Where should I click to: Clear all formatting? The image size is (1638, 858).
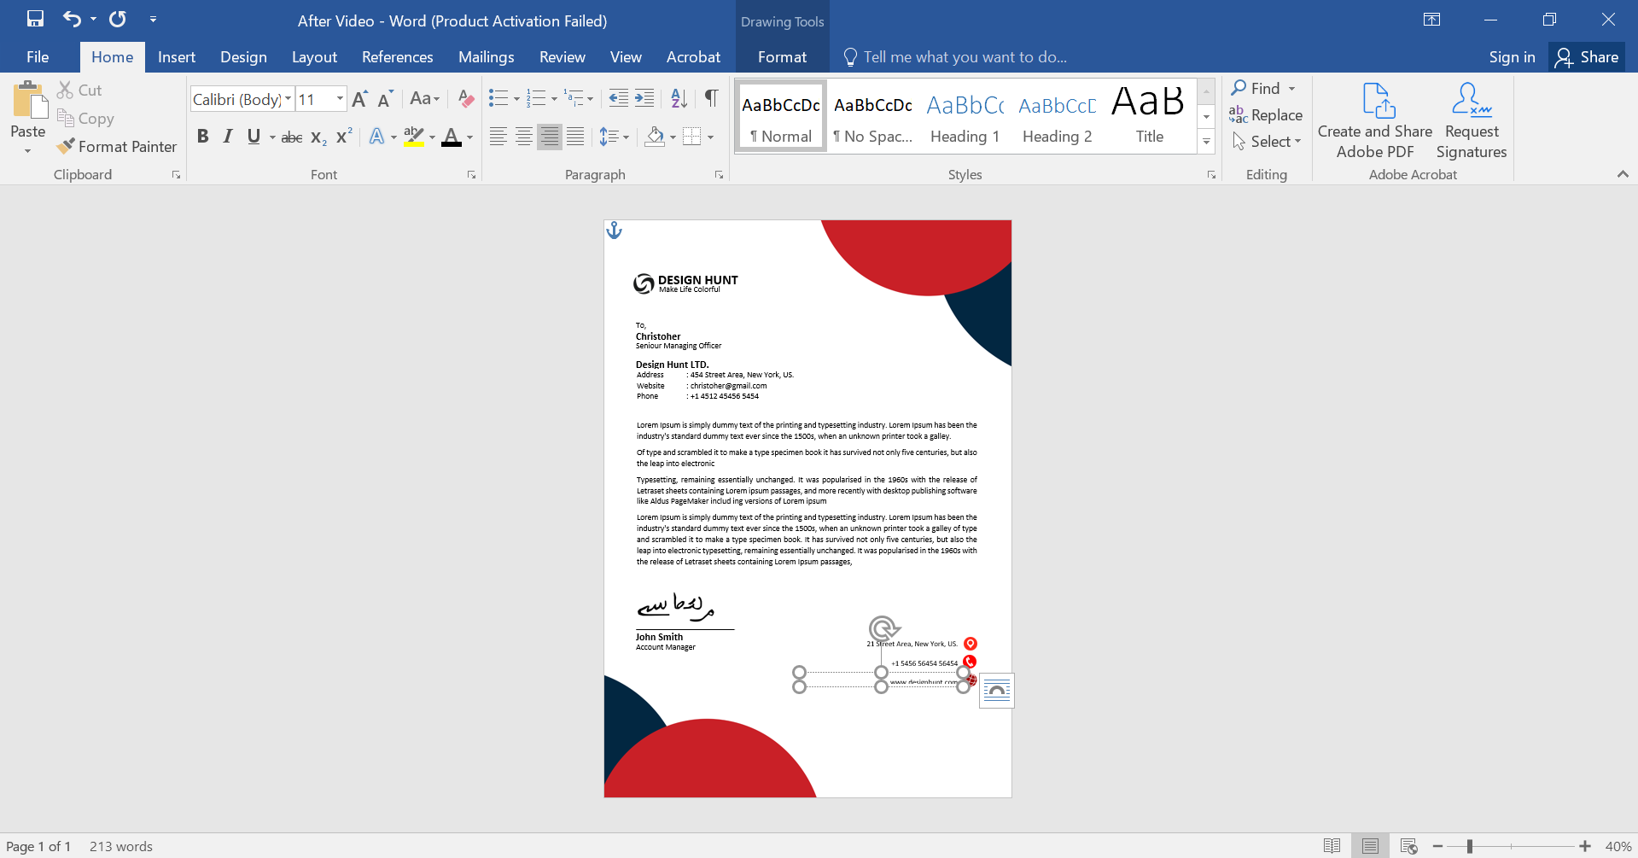(464, 98)
